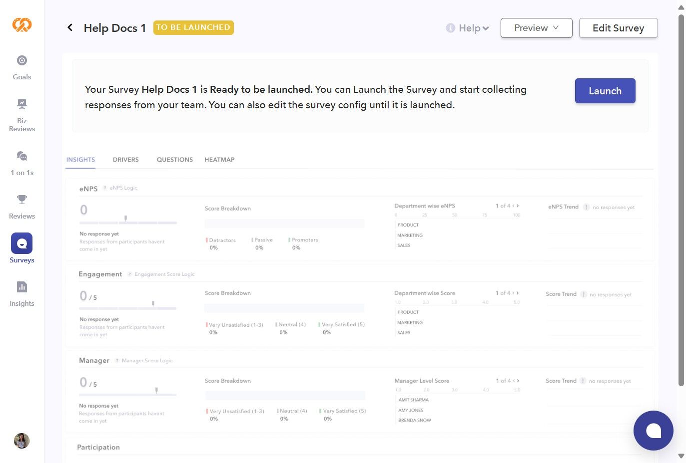Image resolution: width=686 pixels, height=463 pixels.
Task: Select the Surveys sidebar icon
Action: tap(22, 243)
